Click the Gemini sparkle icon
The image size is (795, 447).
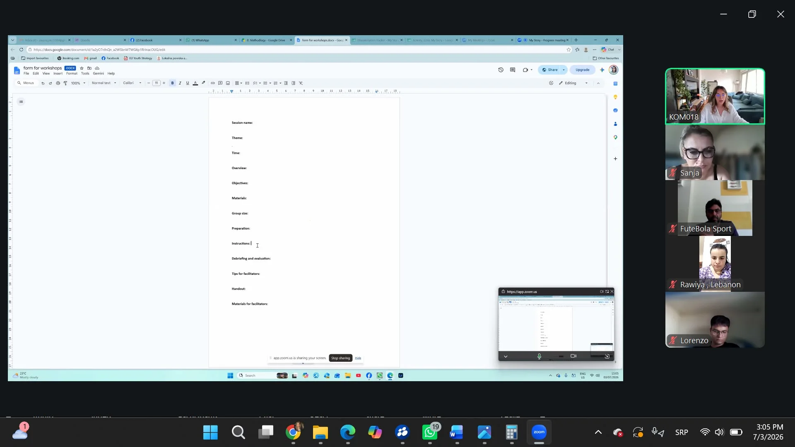tap(602, 70)
